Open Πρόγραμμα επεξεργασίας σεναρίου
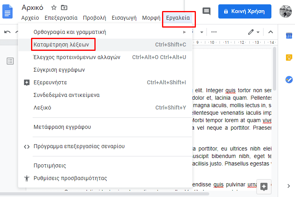Image resolution: width=295 pixels, height=197 pixels. 105,146
